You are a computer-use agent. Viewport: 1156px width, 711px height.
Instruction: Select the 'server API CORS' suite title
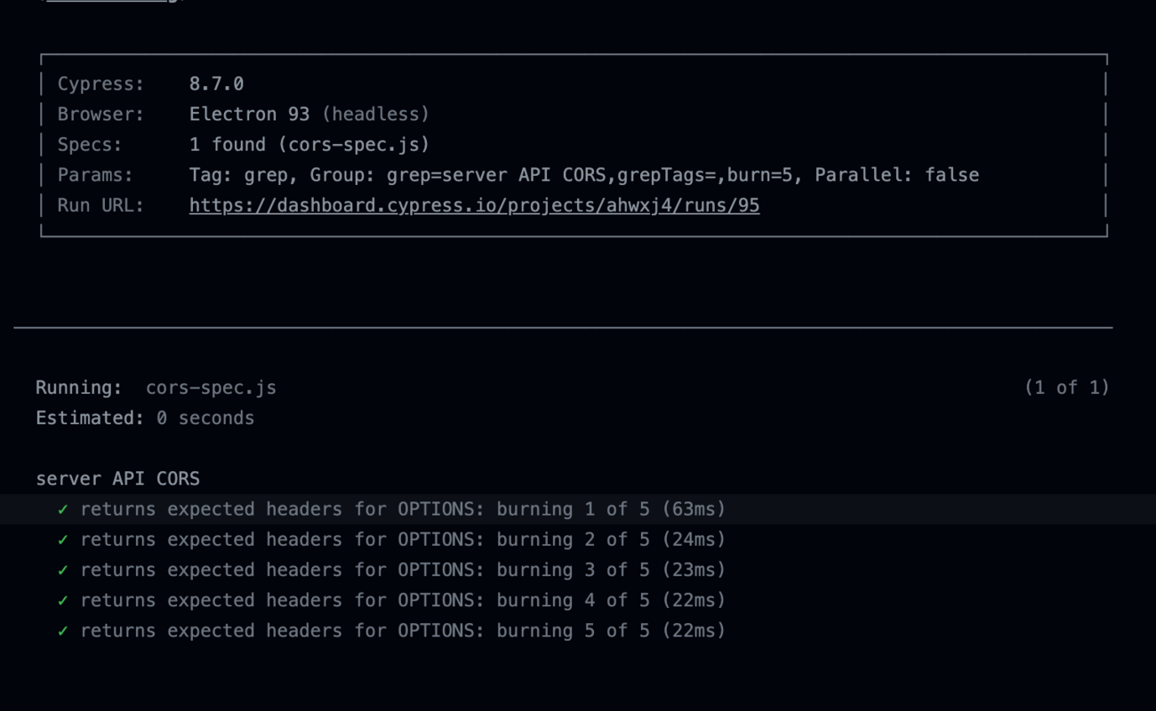point(117,479)
